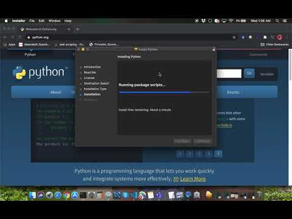
Task: Click the Wi-Fi status icon
Action: [x=231, y=21]
